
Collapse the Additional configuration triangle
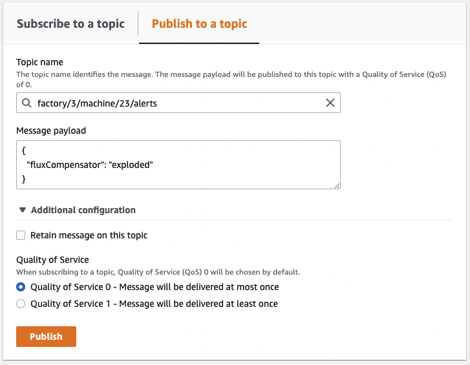[x=23, y=210]
